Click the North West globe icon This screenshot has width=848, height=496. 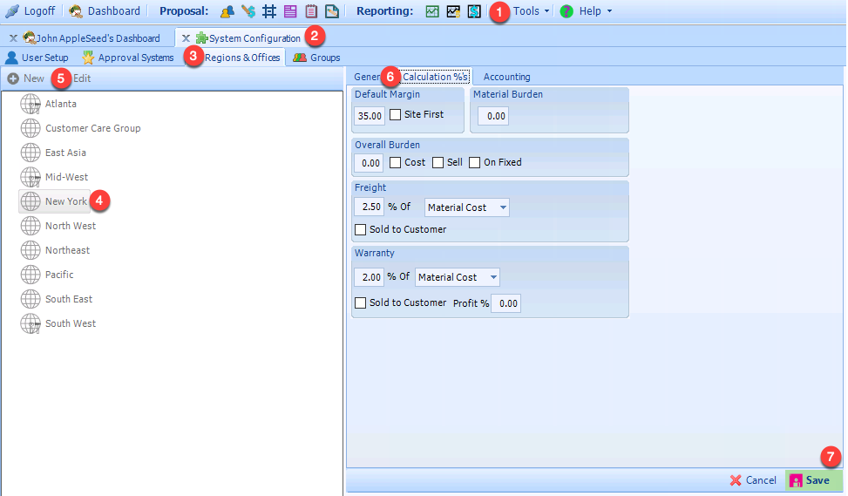(x=31, y=226)
